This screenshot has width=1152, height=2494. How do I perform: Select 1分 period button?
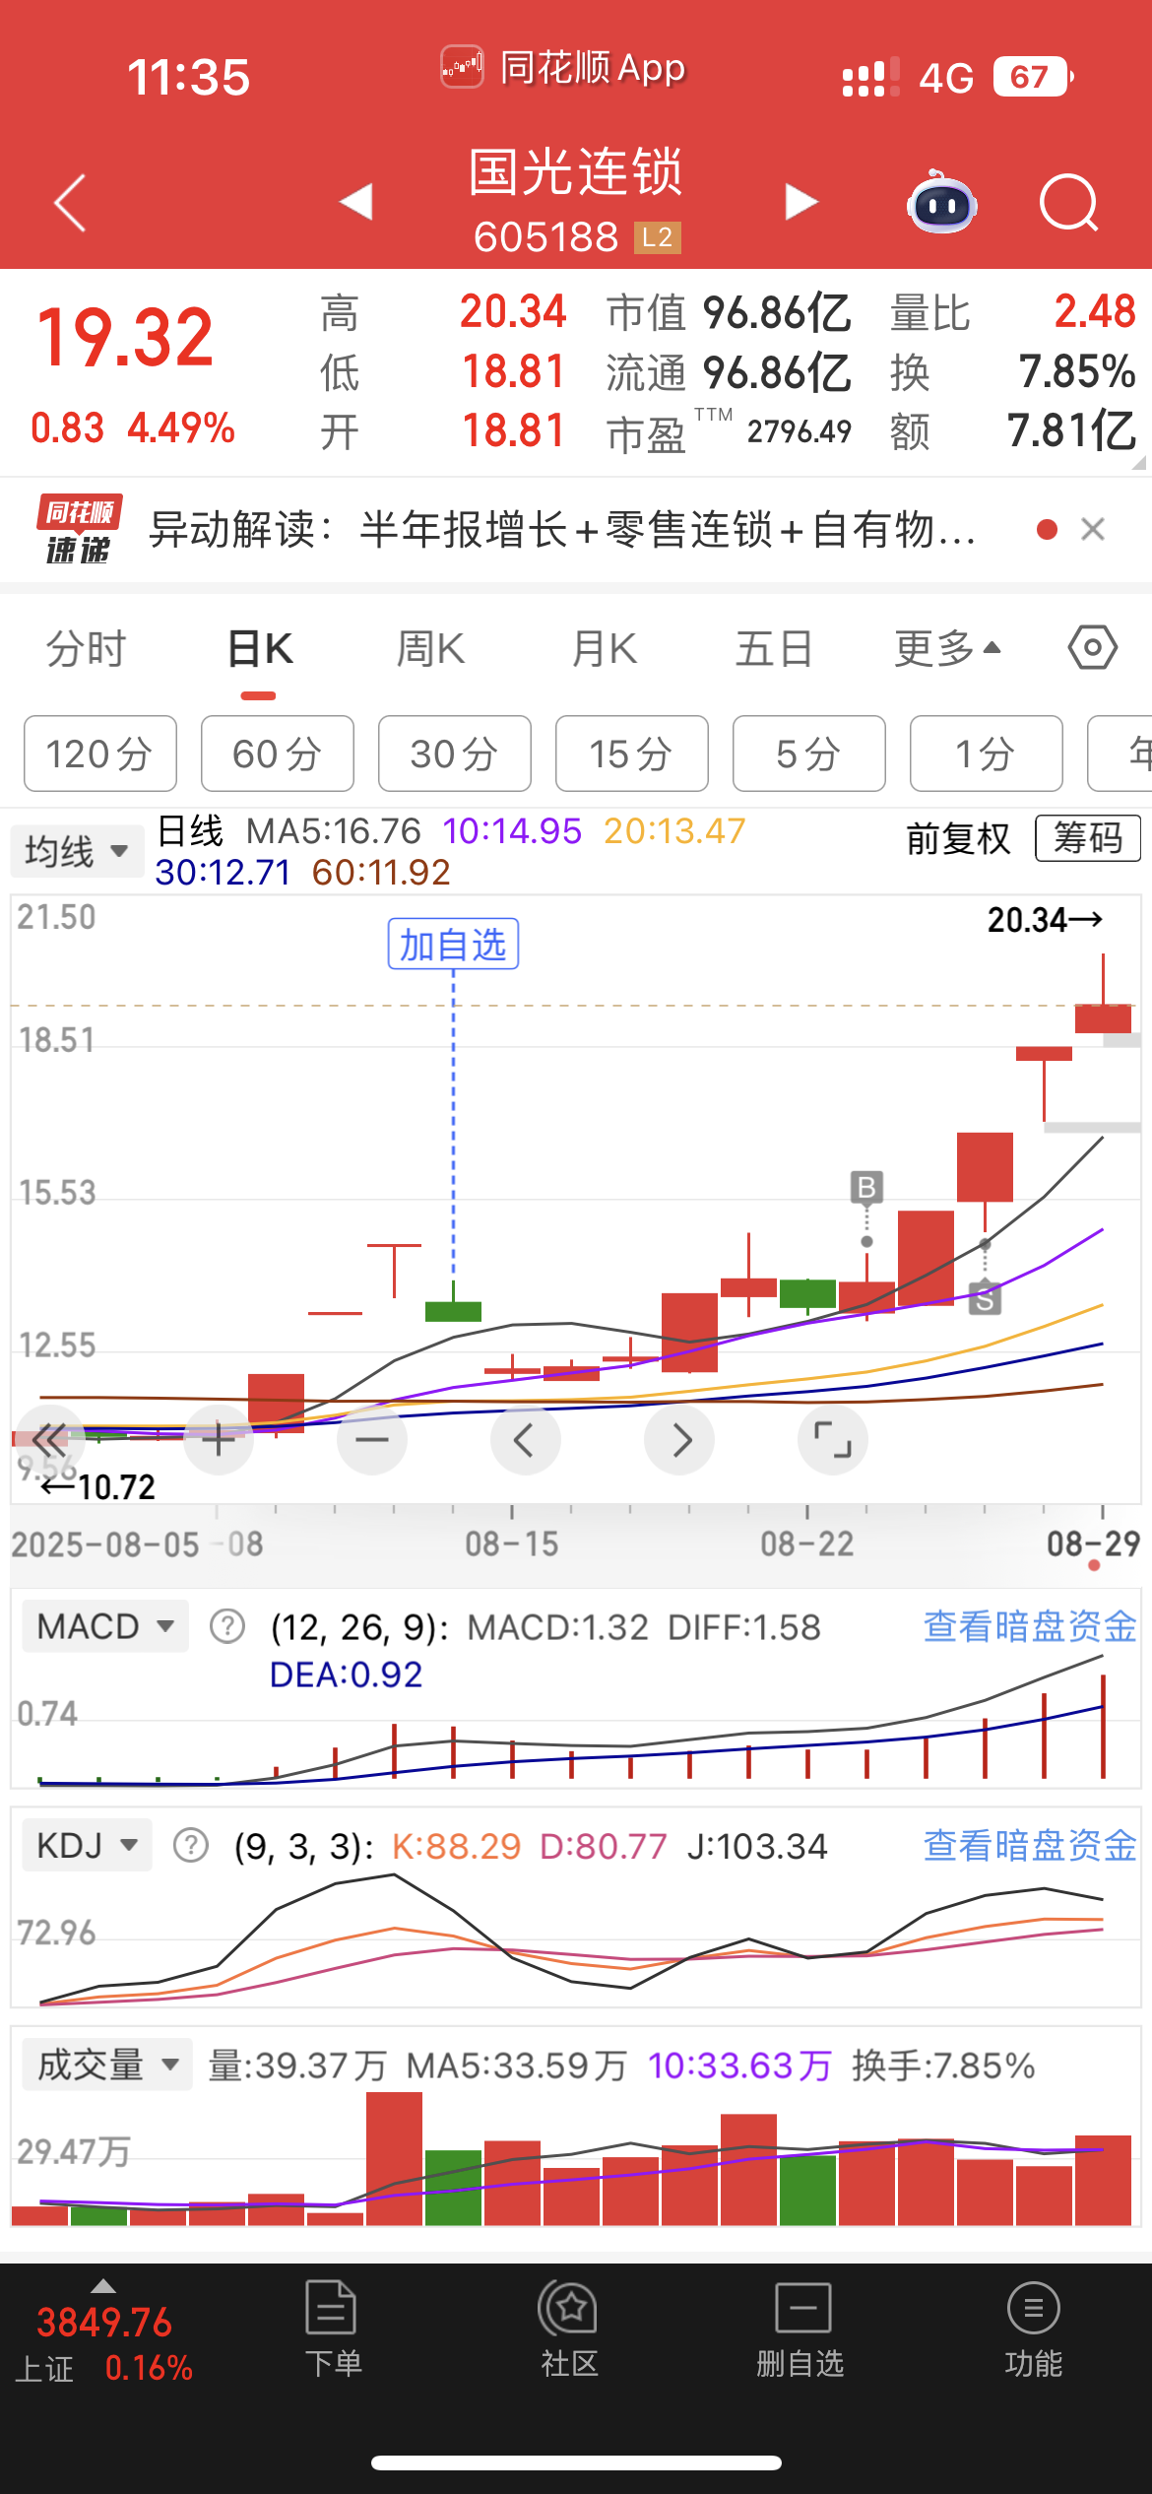pyautogui.click(x=987, y=754)
